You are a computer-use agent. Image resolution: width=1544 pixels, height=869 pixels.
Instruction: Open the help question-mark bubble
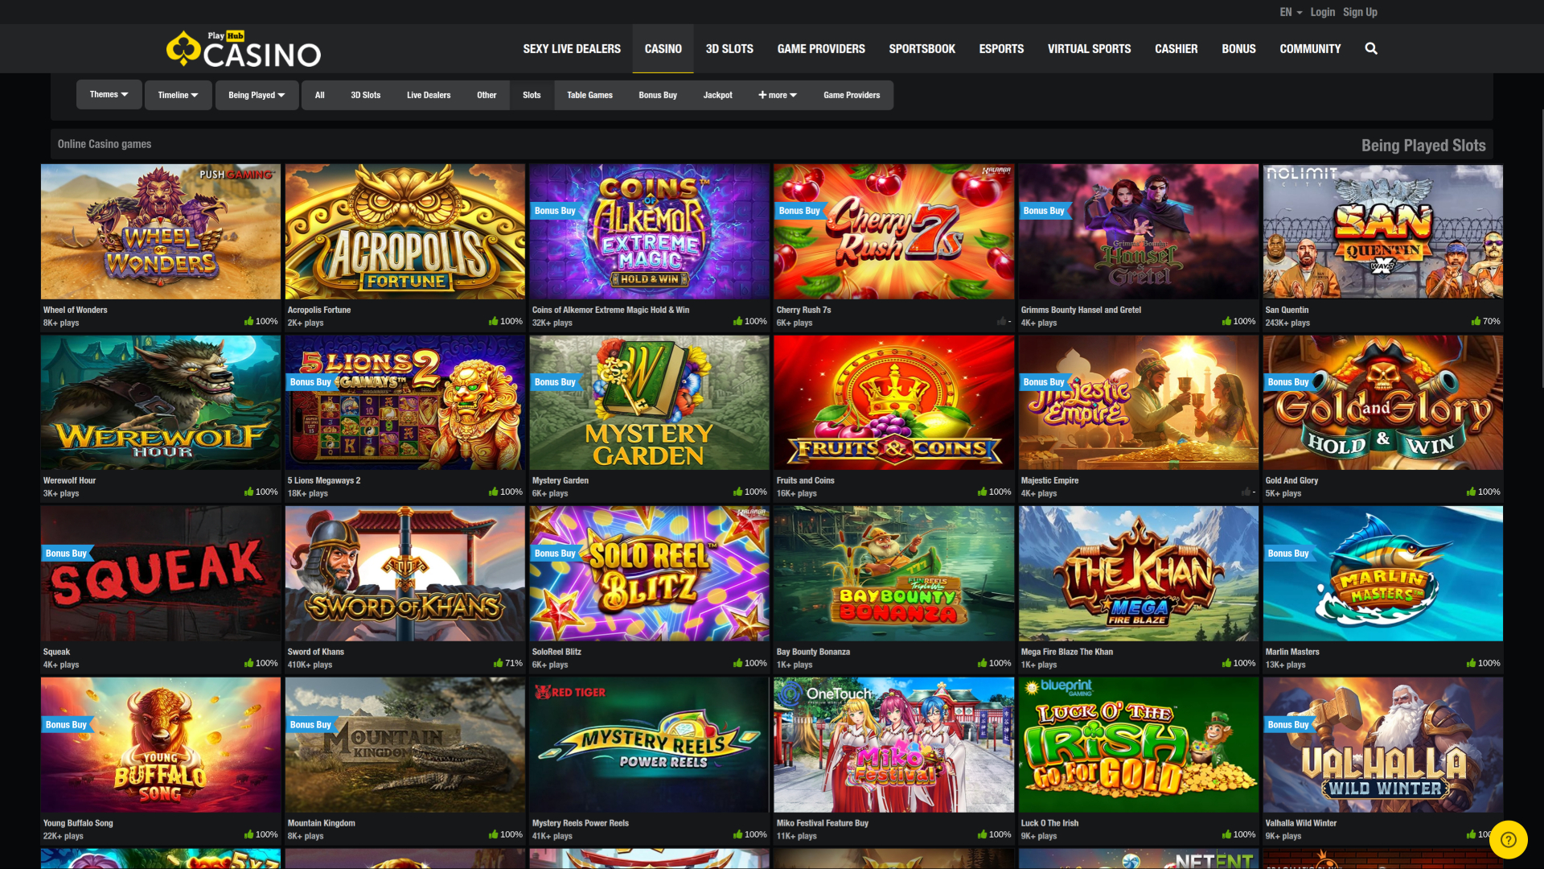1509,839
